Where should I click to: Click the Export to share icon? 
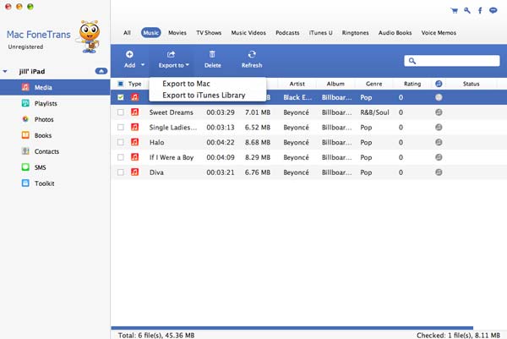171,54
